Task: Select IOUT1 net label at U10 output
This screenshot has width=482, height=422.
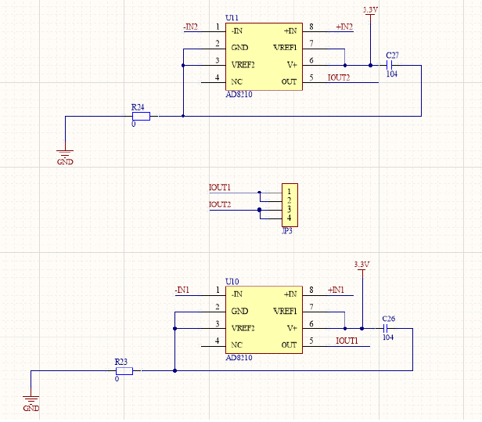Action: pyautogui.click(x=347, y=341)
